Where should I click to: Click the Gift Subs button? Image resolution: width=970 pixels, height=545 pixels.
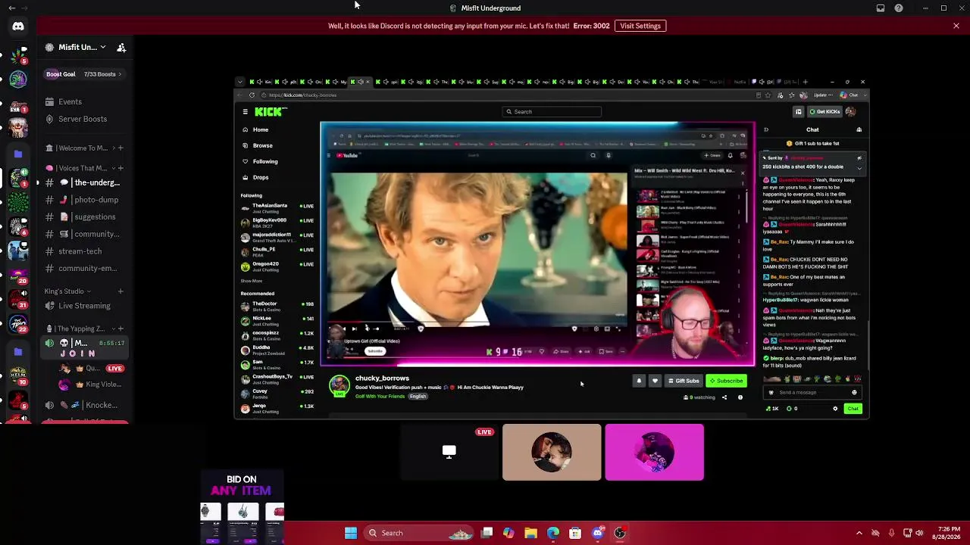pos(684,381)
